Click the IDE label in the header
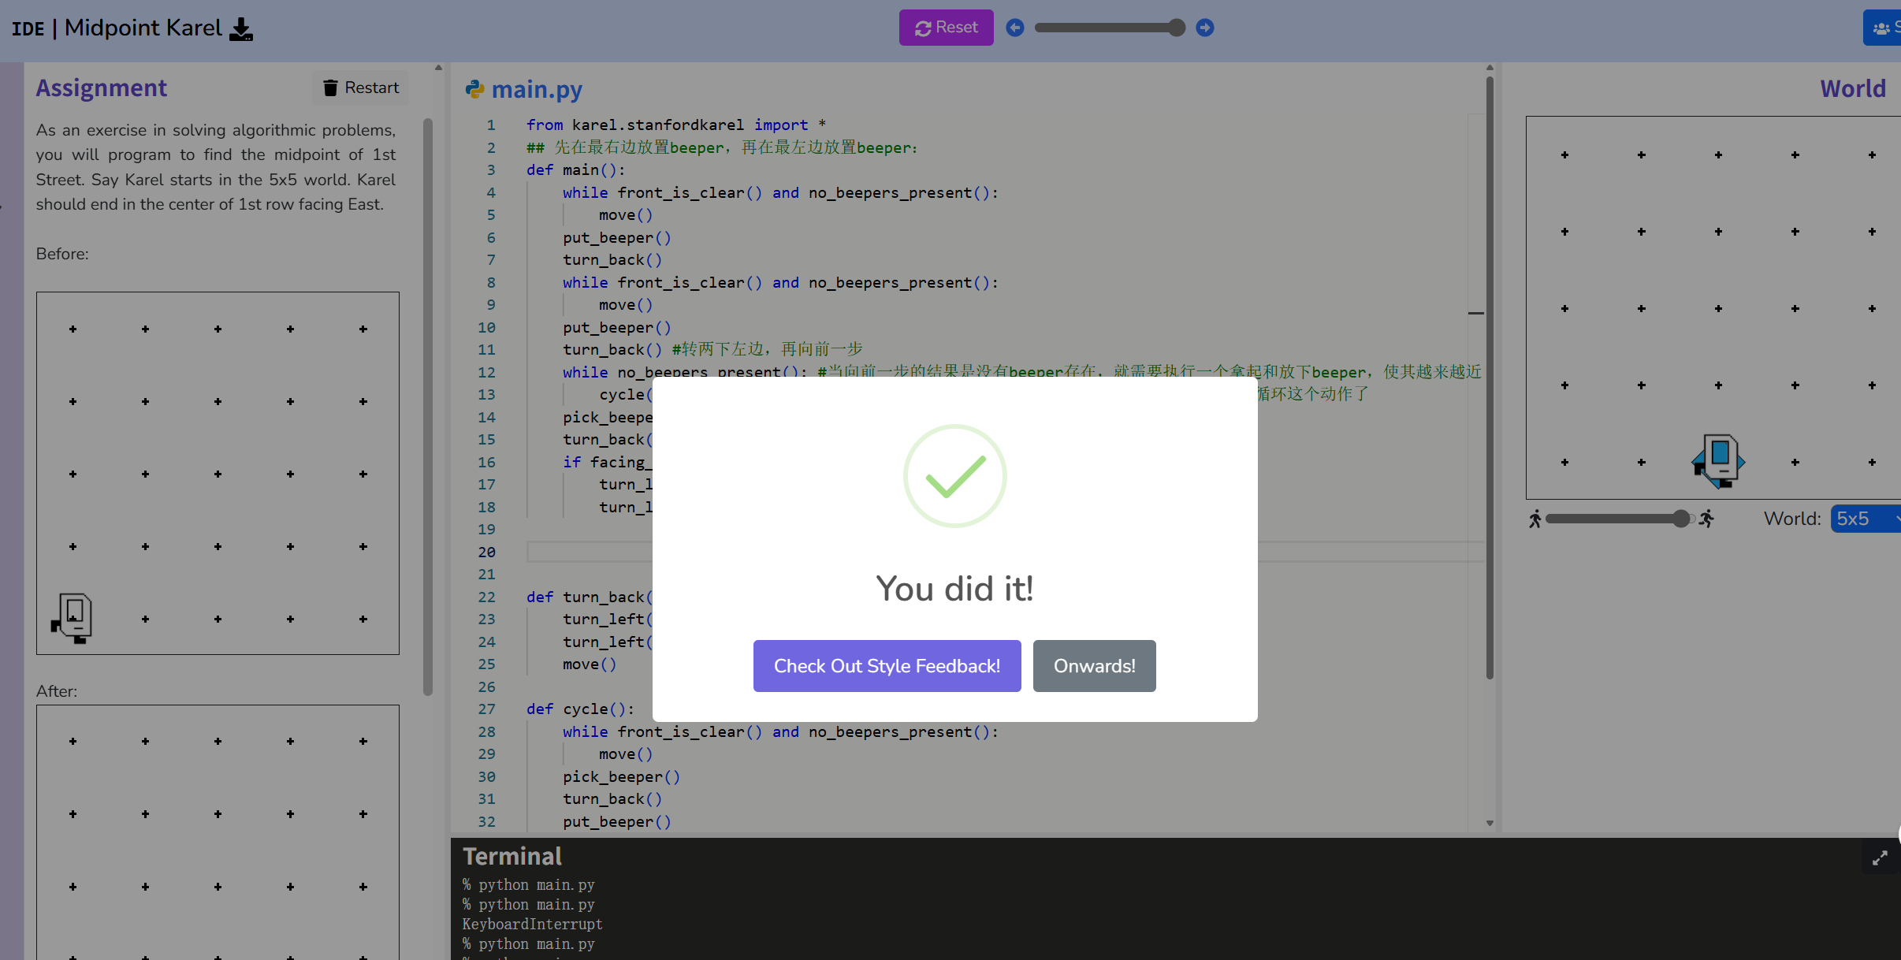 coord(28,28)
